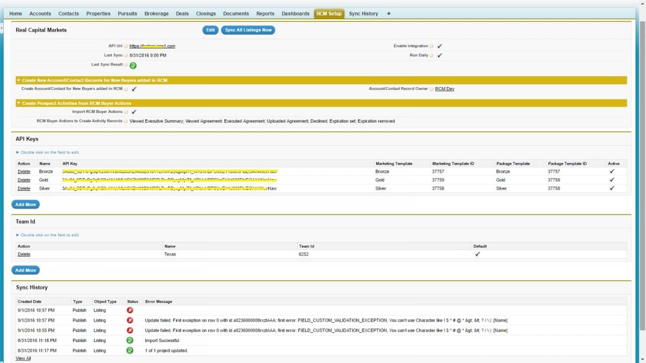Open the Brokerage tab
This screenshot has height=363, width=646.
pyautogui.click(x=157, y=13)
